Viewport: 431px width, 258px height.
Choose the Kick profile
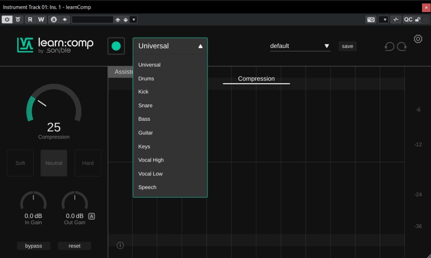coord(143,92)
